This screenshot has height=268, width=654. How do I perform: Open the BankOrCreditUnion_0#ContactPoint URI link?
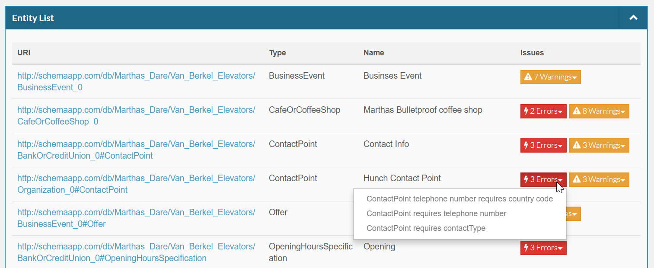pyautogui.click(x=136, y=150)
